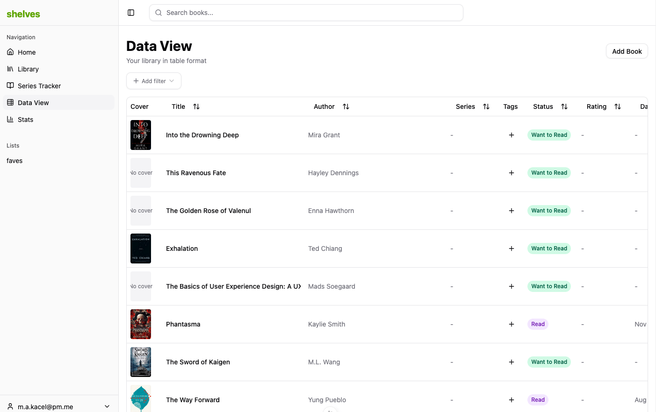Sort the table by Rating
Screen dimensions: 656x412
[618, 107]
